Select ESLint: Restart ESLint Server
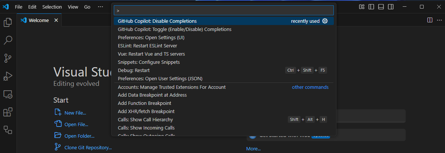 [x=224, y=46]
